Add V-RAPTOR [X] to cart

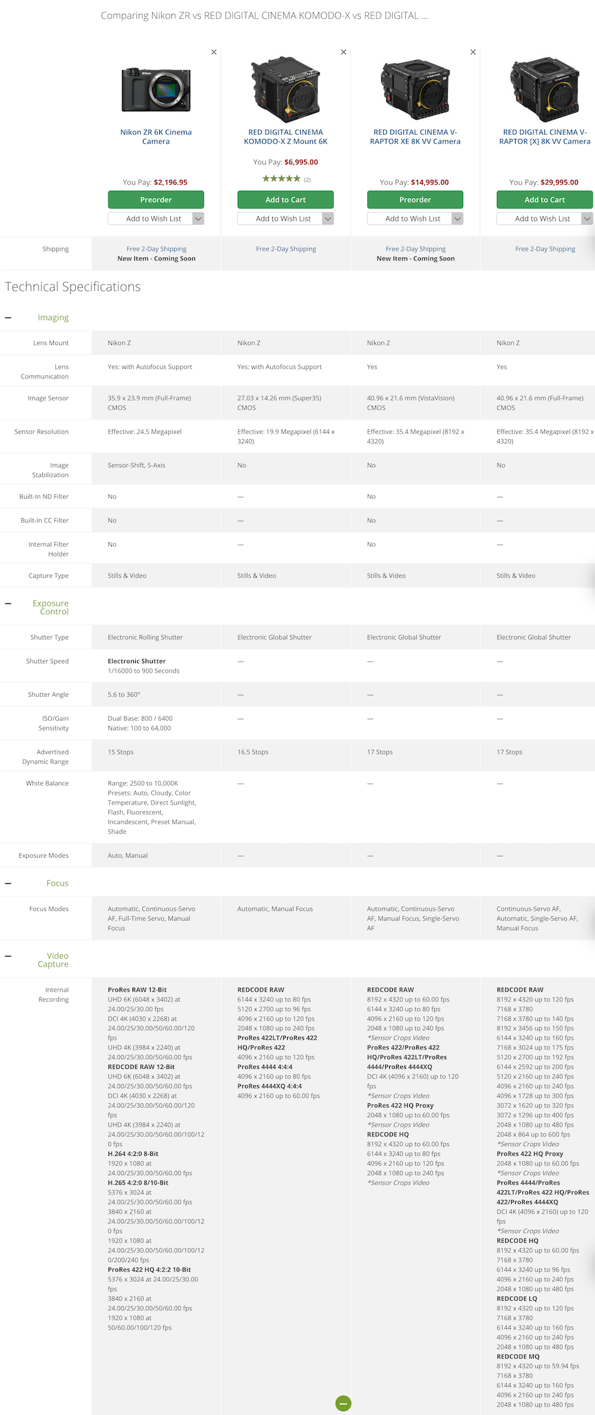click(x=545, y=199)
